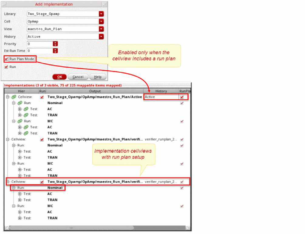This screenshot has height=234, width=305.
Task: Click the Est Run Time value field
Action: point(40,51)
